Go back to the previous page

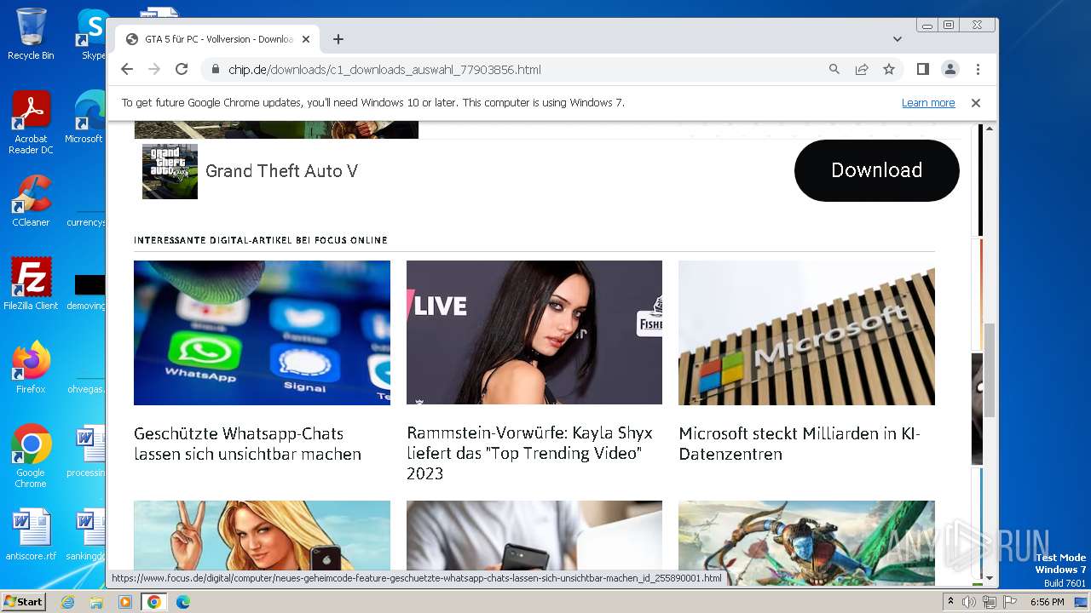coord(127,69)
